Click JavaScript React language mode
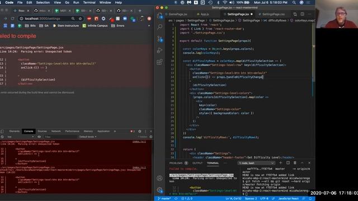The height and width of the screenshot is (201, 358). point(289,199)
